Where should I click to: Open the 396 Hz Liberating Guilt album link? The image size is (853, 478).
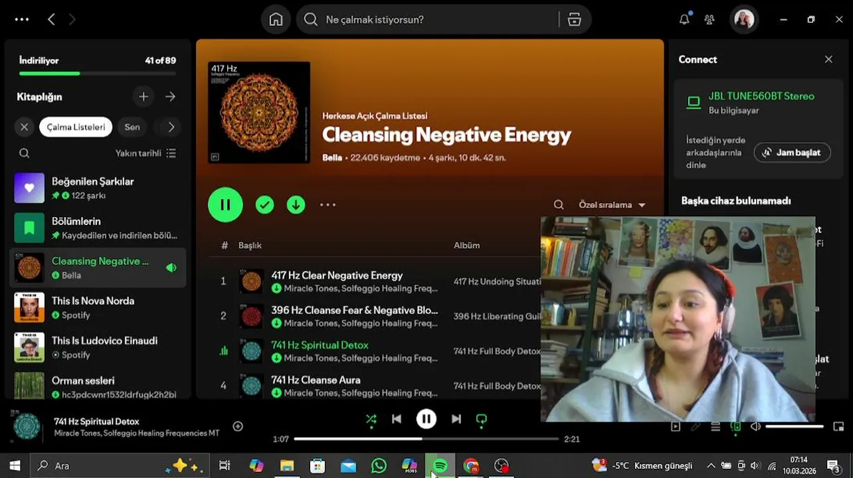point(497,316)
